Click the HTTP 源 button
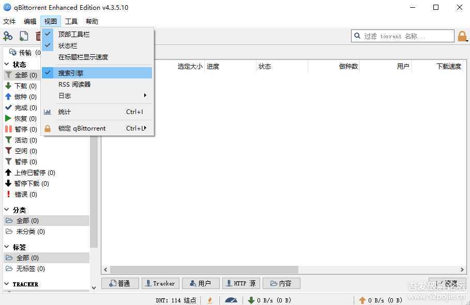The width and height of the screenshot is (470, 305). (x=241, y=283)
